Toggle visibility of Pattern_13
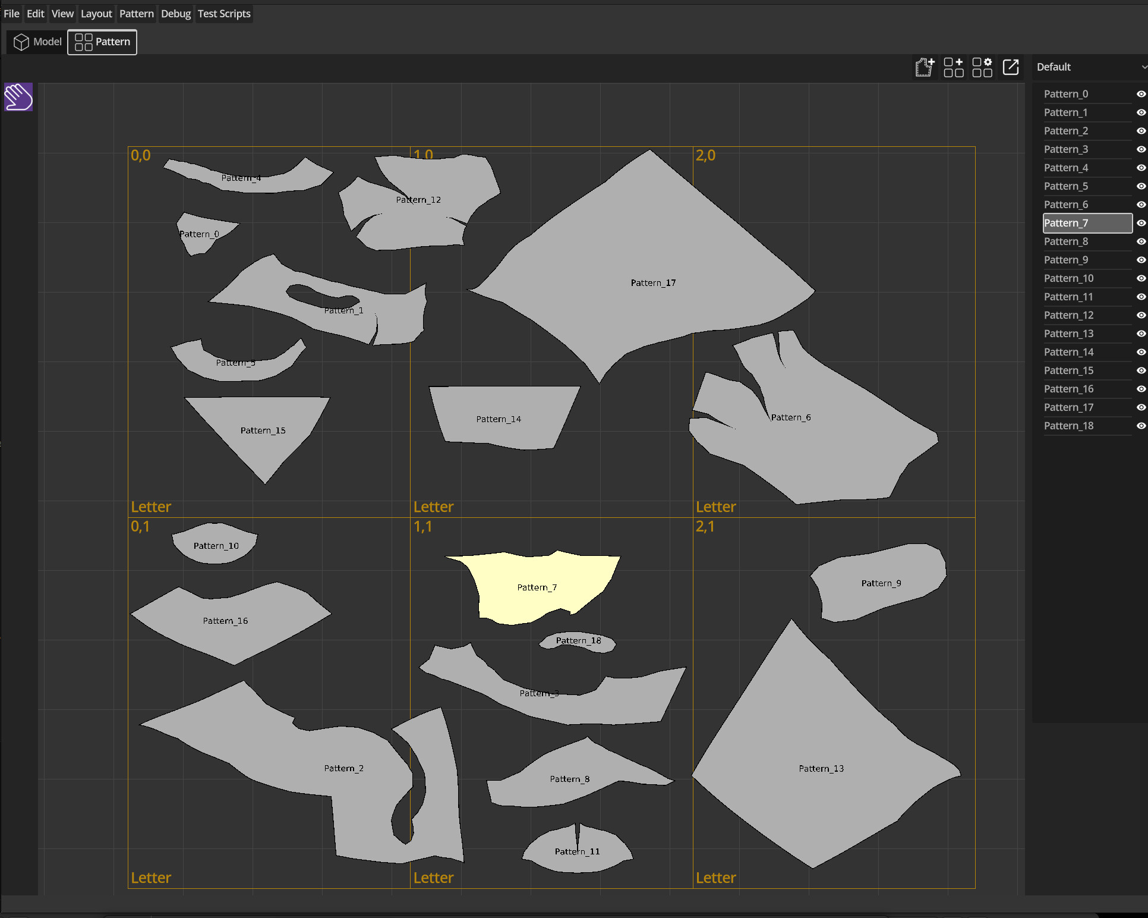This screenshot has height=918, width=1148. click(x=1141, y=334)
